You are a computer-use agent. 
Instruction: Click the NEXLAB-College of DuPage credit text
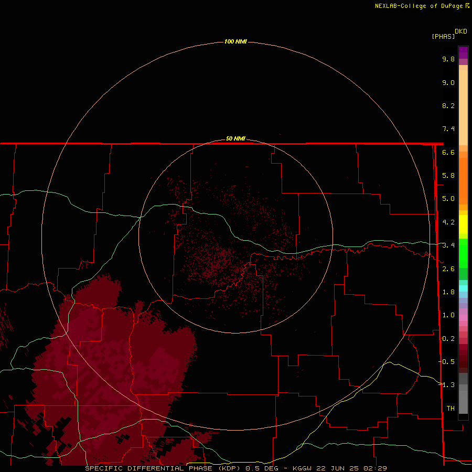point(420,6)
